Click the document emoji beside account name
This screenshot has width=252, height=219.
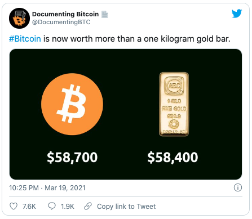[x=105, y=14]
